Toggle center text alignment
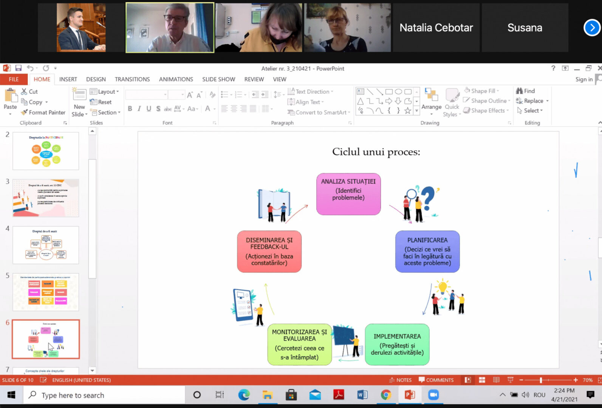This screenshot has height=408, width=602. pos(234,109)
